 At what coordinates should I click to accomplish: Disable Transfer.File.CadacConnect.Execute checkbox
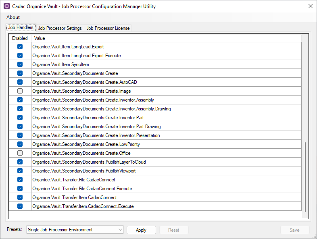pyautogui.click(x=20, y=189)
